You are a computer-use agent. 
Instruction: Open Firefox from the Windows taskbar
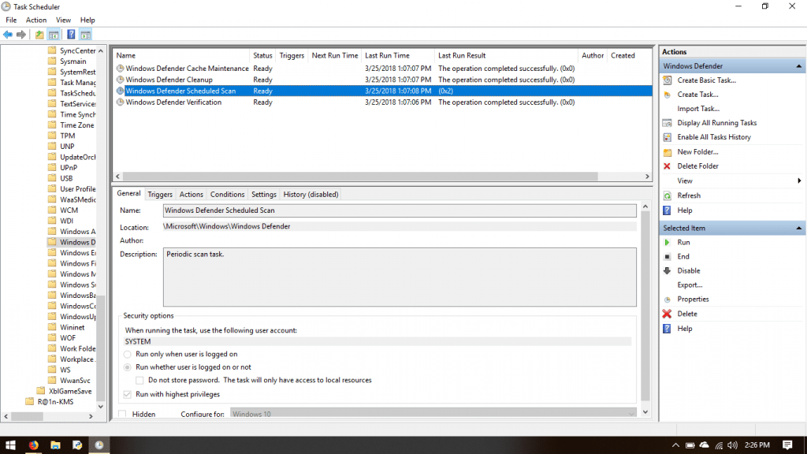(33, 445)
